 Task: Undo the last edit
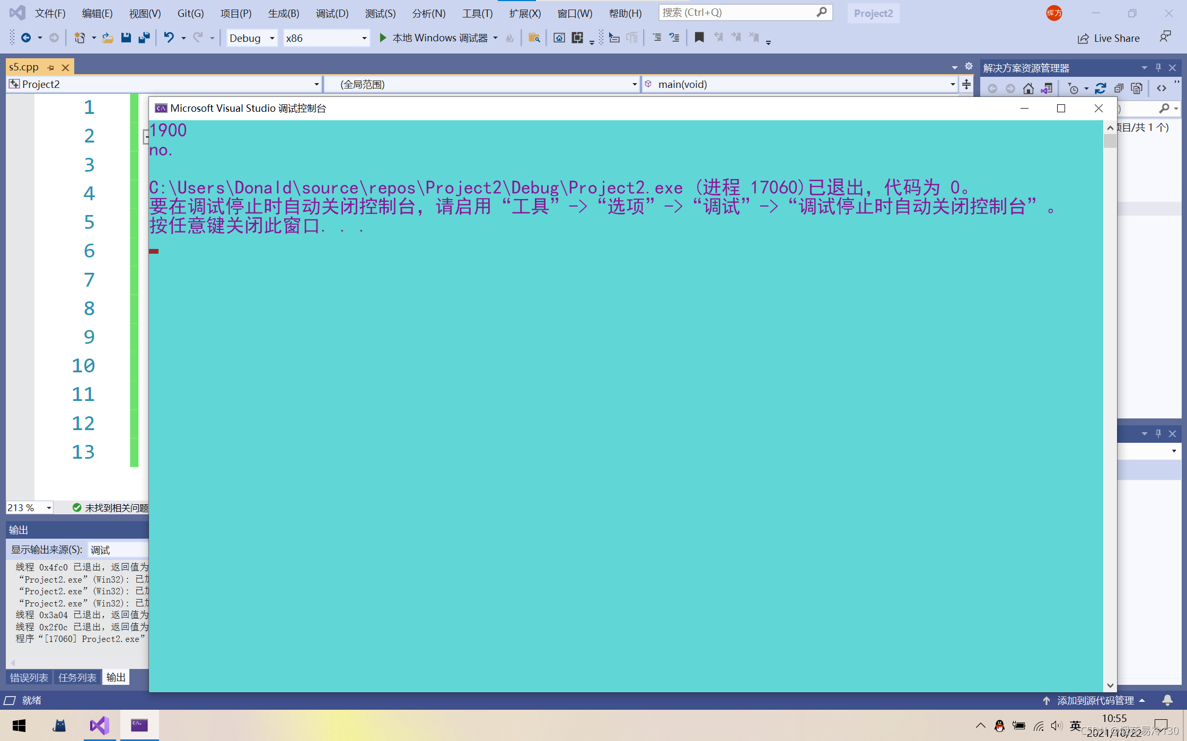point(169,38)
